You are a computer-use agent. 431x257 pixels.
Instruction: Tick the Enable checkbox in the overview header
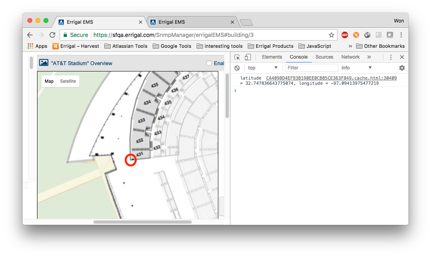coord(209,63)
